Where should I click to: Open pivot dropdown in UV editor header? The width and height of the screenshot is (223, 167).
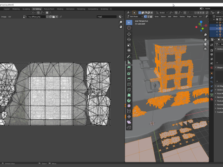point(33,13)
